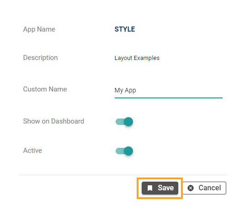Click the Description label
Viewport: 245px width, 210px height.
40,58
